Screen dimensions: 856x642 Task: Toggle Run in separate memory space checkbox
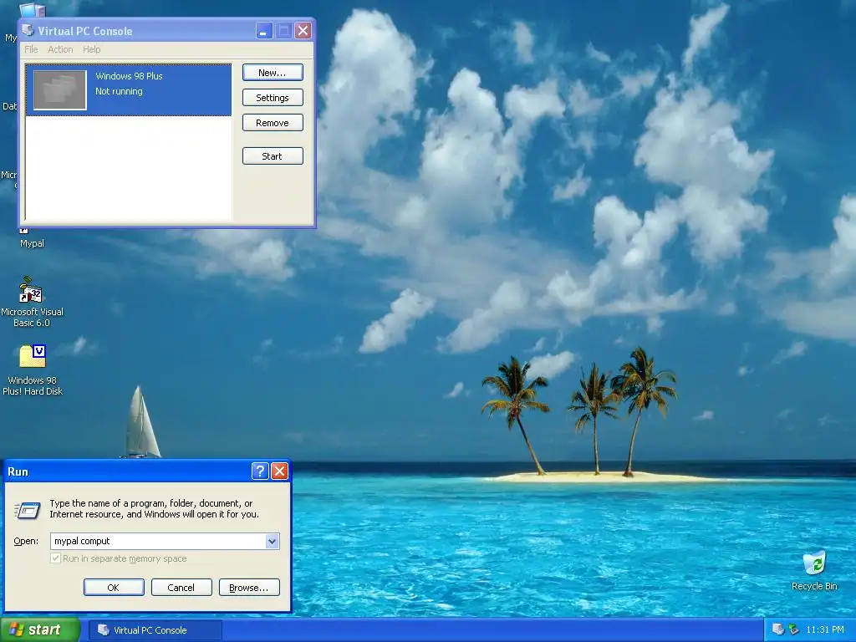(55, 558)
